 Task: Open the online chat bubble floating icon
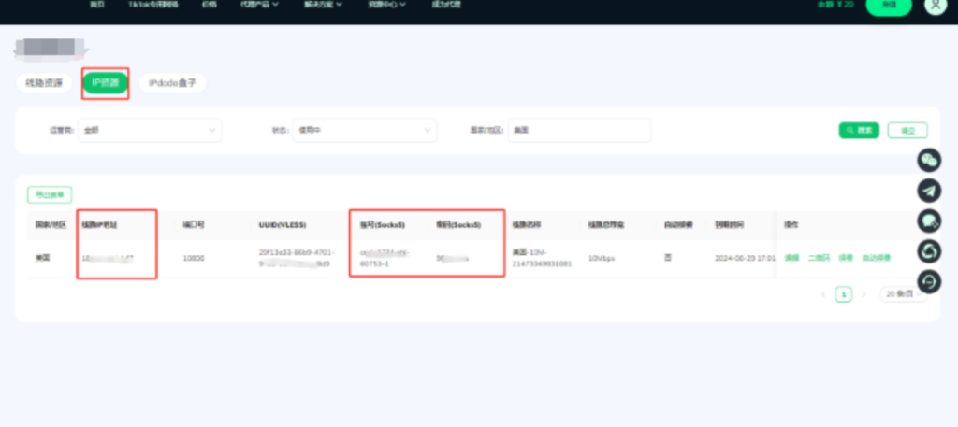coord(929,221)
